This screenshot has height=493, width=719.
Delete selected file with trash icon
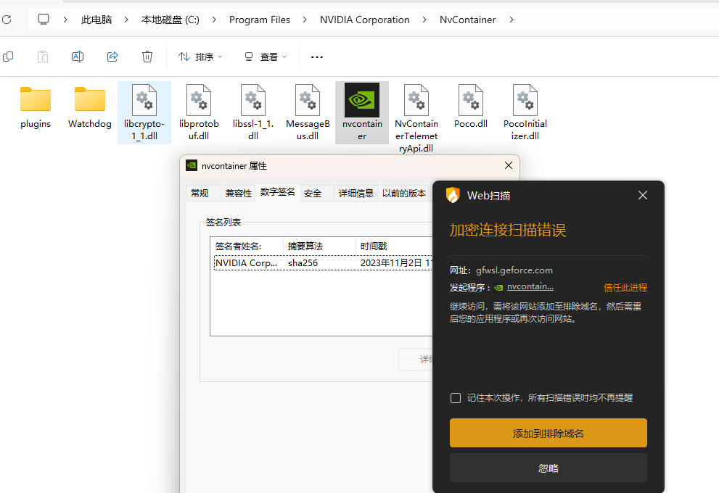pos(147,57)
